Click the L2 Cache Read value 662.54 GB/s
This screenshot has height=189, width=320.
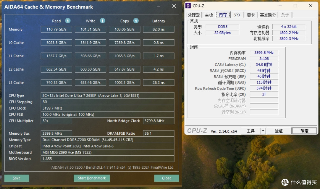tap(56, 69)
